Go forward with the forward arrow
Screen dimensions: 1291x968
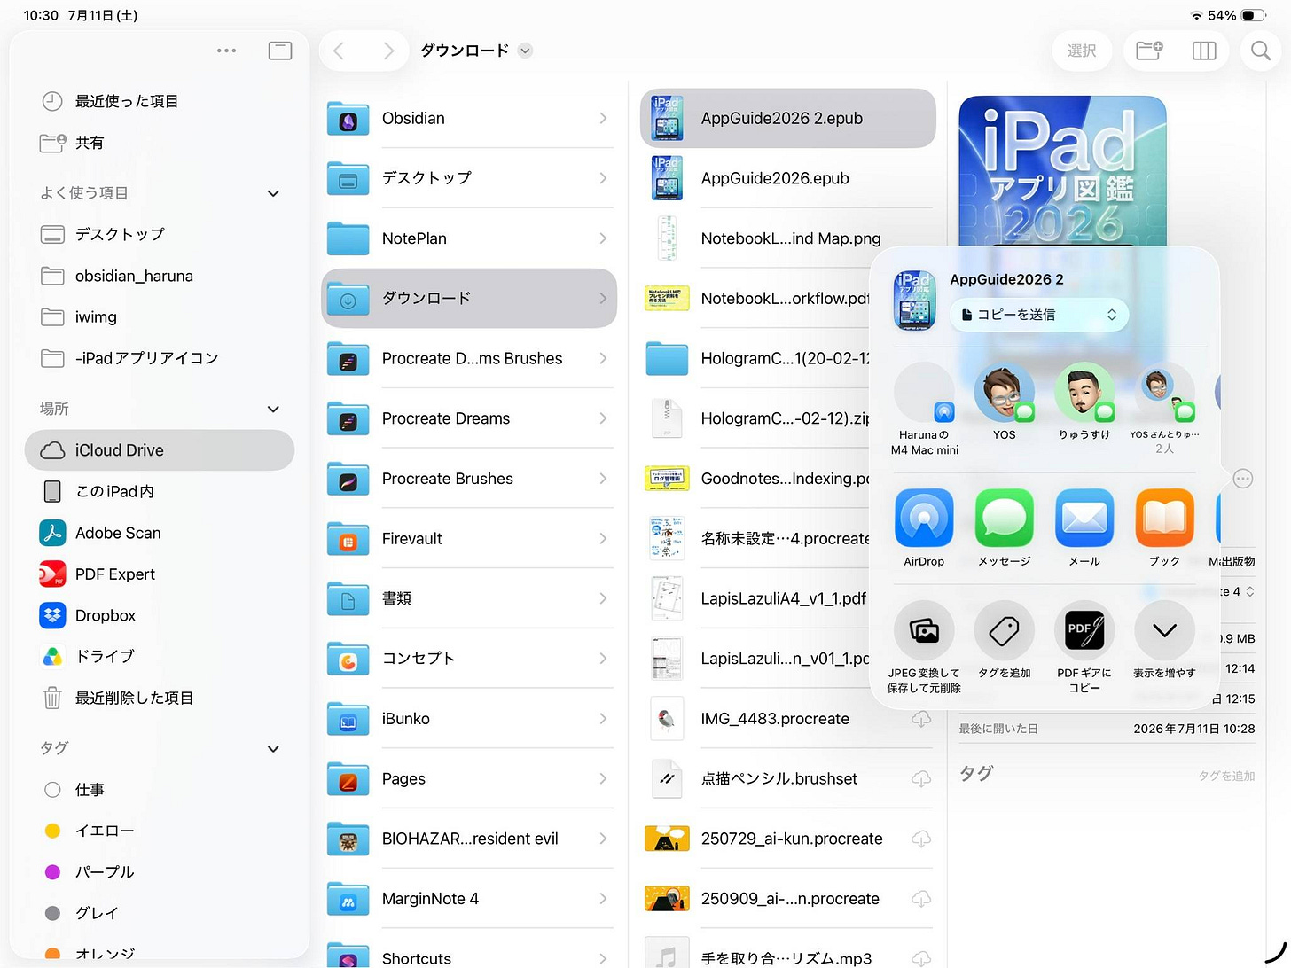click(388, 51)
